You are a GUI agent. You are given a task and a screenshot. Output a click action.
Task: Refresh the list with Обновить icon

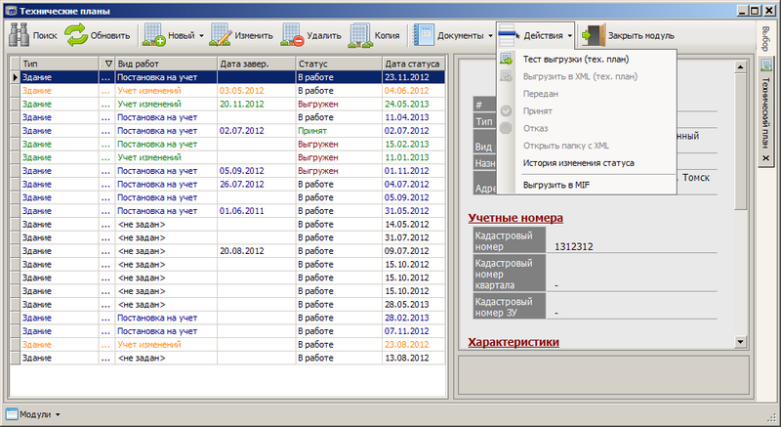coord(76,36)
